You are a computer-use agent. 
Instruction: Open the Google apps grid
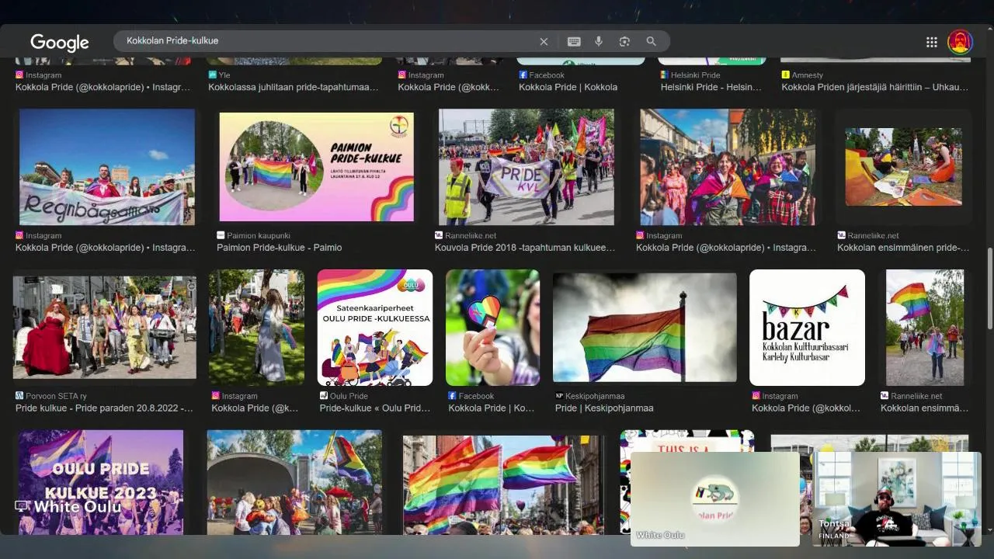pos(932,42)
